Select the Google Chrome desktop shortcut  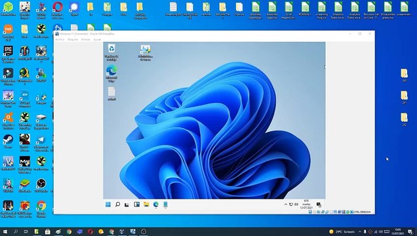[x=41, y=209]
